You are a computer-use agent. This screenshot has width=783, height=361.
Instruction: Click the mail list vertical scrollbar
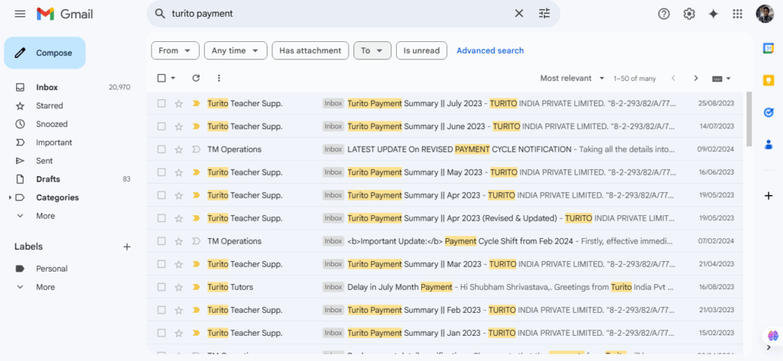pos(749,119)
